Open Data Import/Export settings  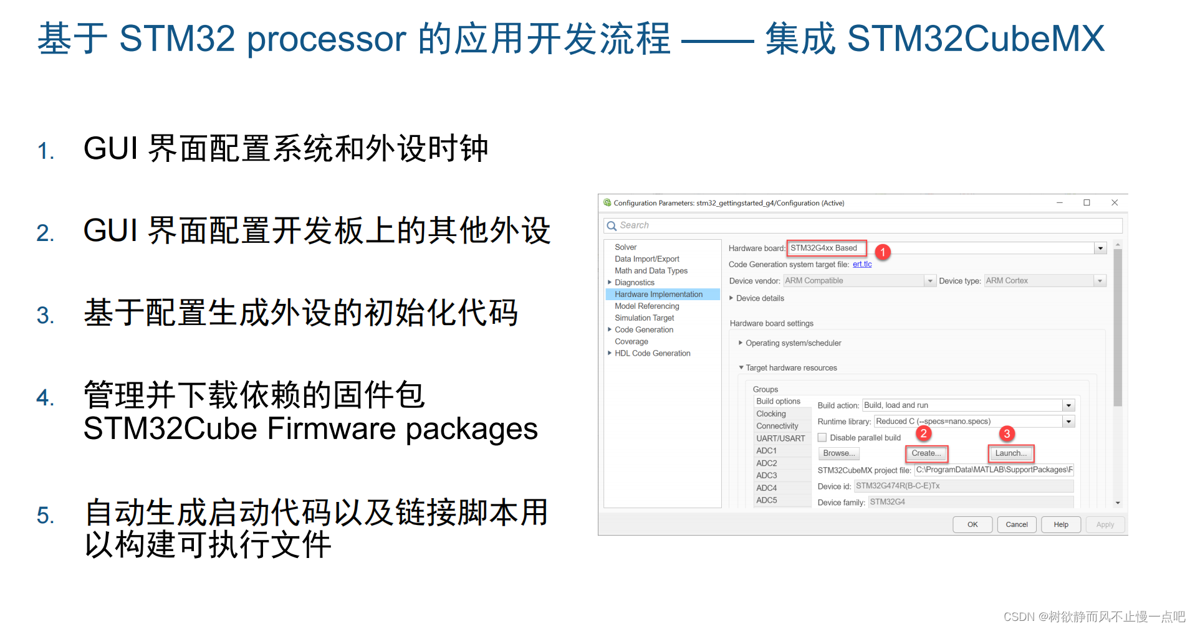(646, 258)
